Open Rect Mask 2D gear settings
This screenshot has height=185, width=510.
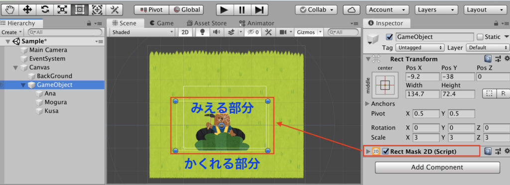pos(507,151)
